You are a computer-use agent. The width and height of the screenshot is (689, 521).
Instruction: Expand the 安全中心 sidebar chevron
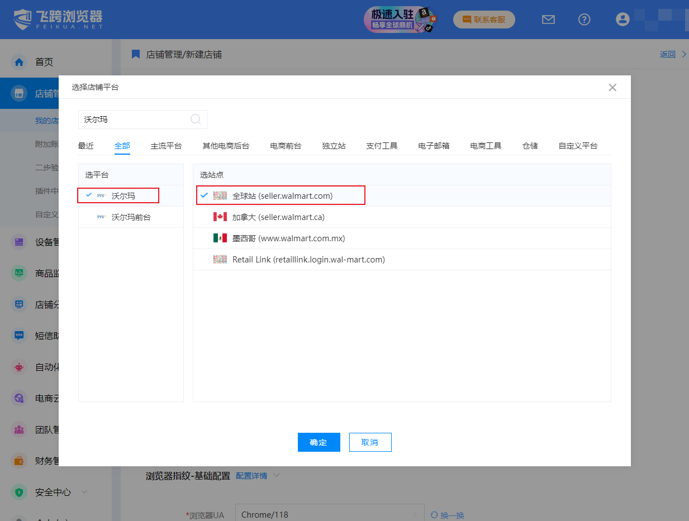click(84, 492)
